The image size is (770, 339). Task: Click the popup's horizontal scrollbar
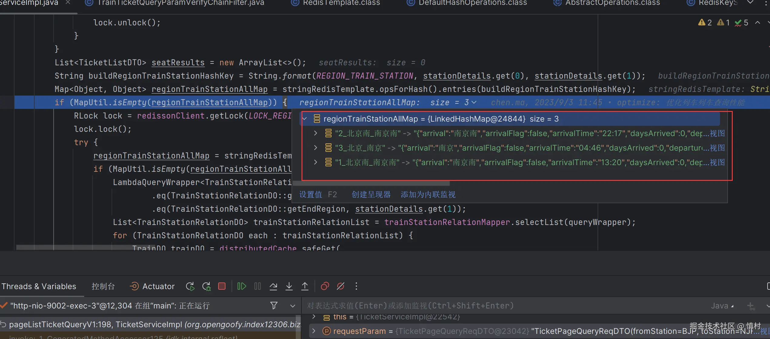[x=371, y=183]
